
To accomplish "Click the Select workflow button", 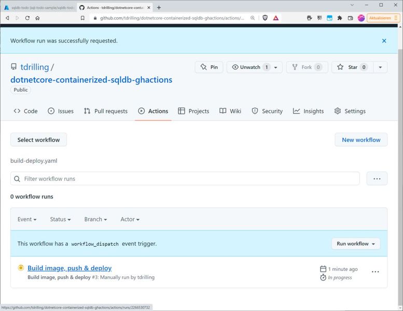I will tap(38, 140).
